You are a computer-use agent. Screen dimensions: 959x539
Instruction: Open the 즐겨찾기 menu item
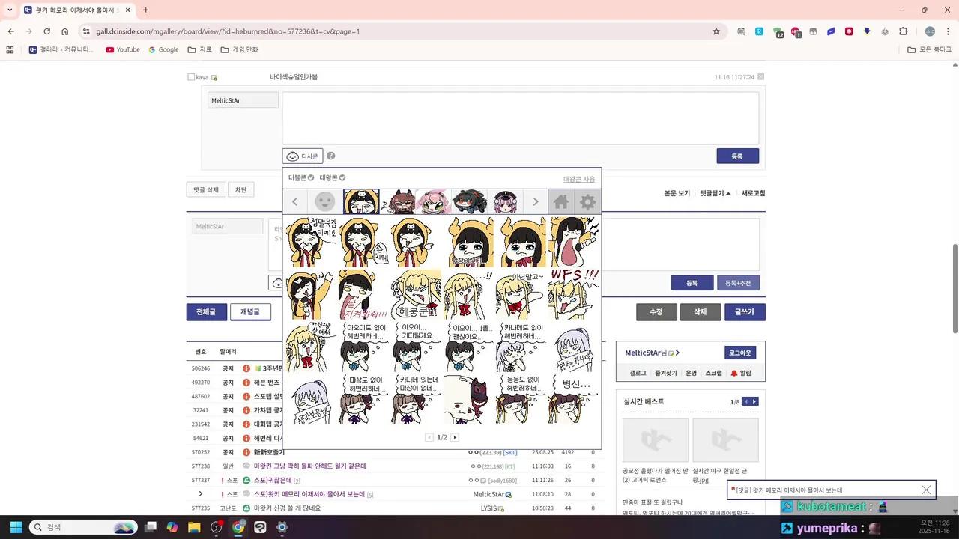[665, 373]
